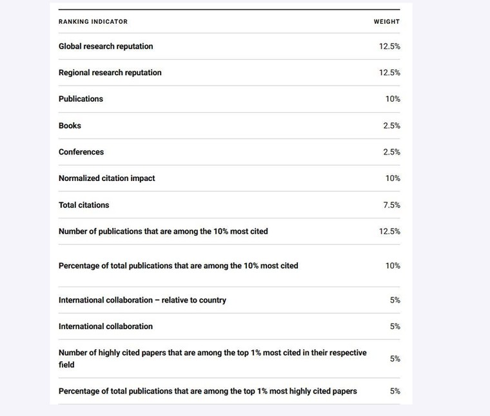The image size is (490, 416).
Task: Click the 10% weight beside Publications
Action: [393, 99]
